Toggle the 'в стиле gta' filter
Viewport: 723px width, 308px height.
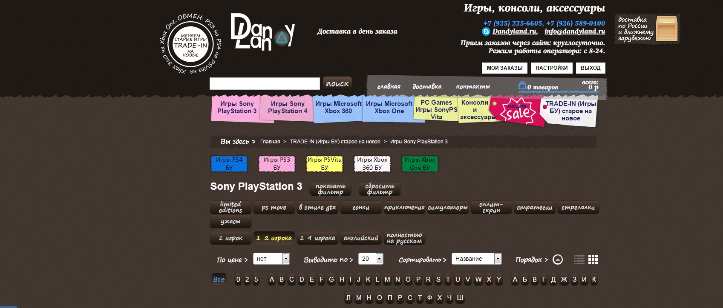(x=317, y=208)
